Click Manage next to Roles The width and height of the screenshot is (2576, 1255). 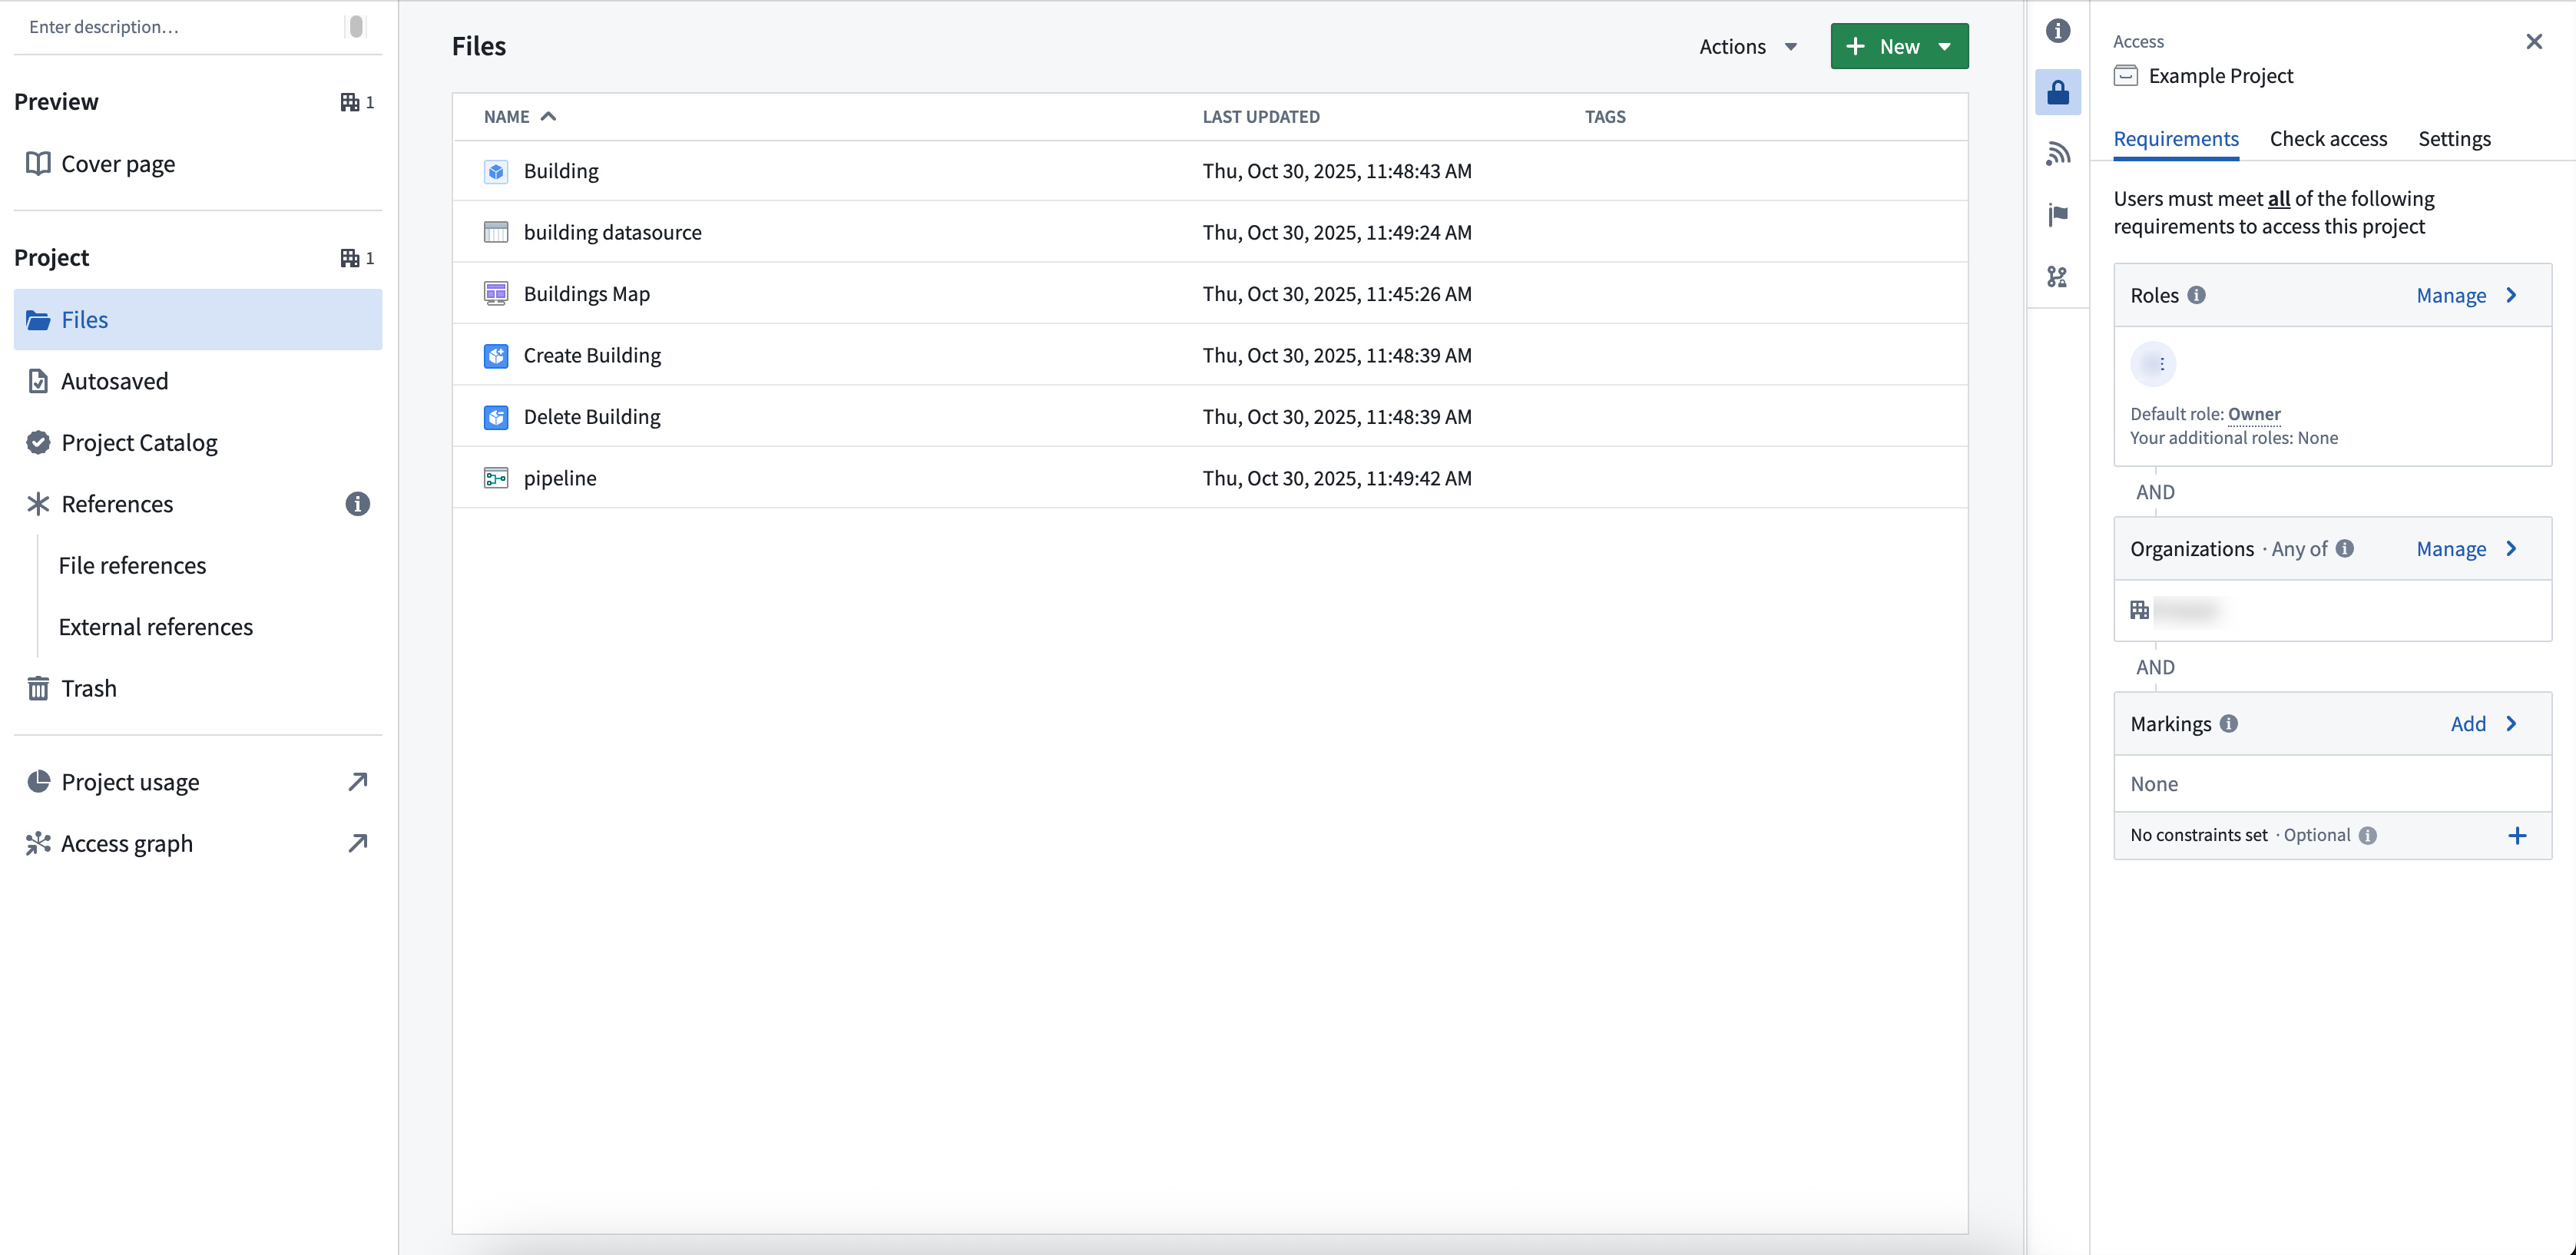[2451, 295]
